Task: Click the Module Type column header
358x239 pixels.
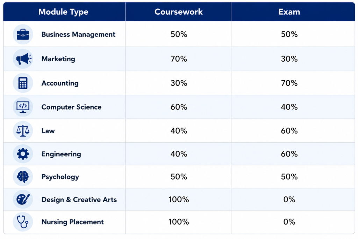Action: [64, 12]
